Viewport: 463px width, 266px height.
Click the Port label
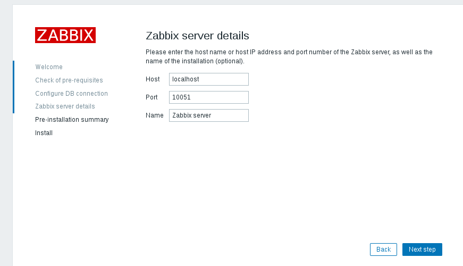click(151, 97)
